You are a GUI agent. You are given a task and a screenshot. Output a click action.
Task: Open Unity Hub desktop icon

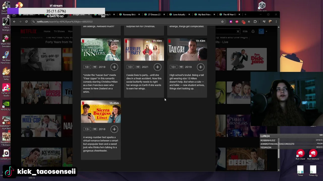(x=262, y=7)
